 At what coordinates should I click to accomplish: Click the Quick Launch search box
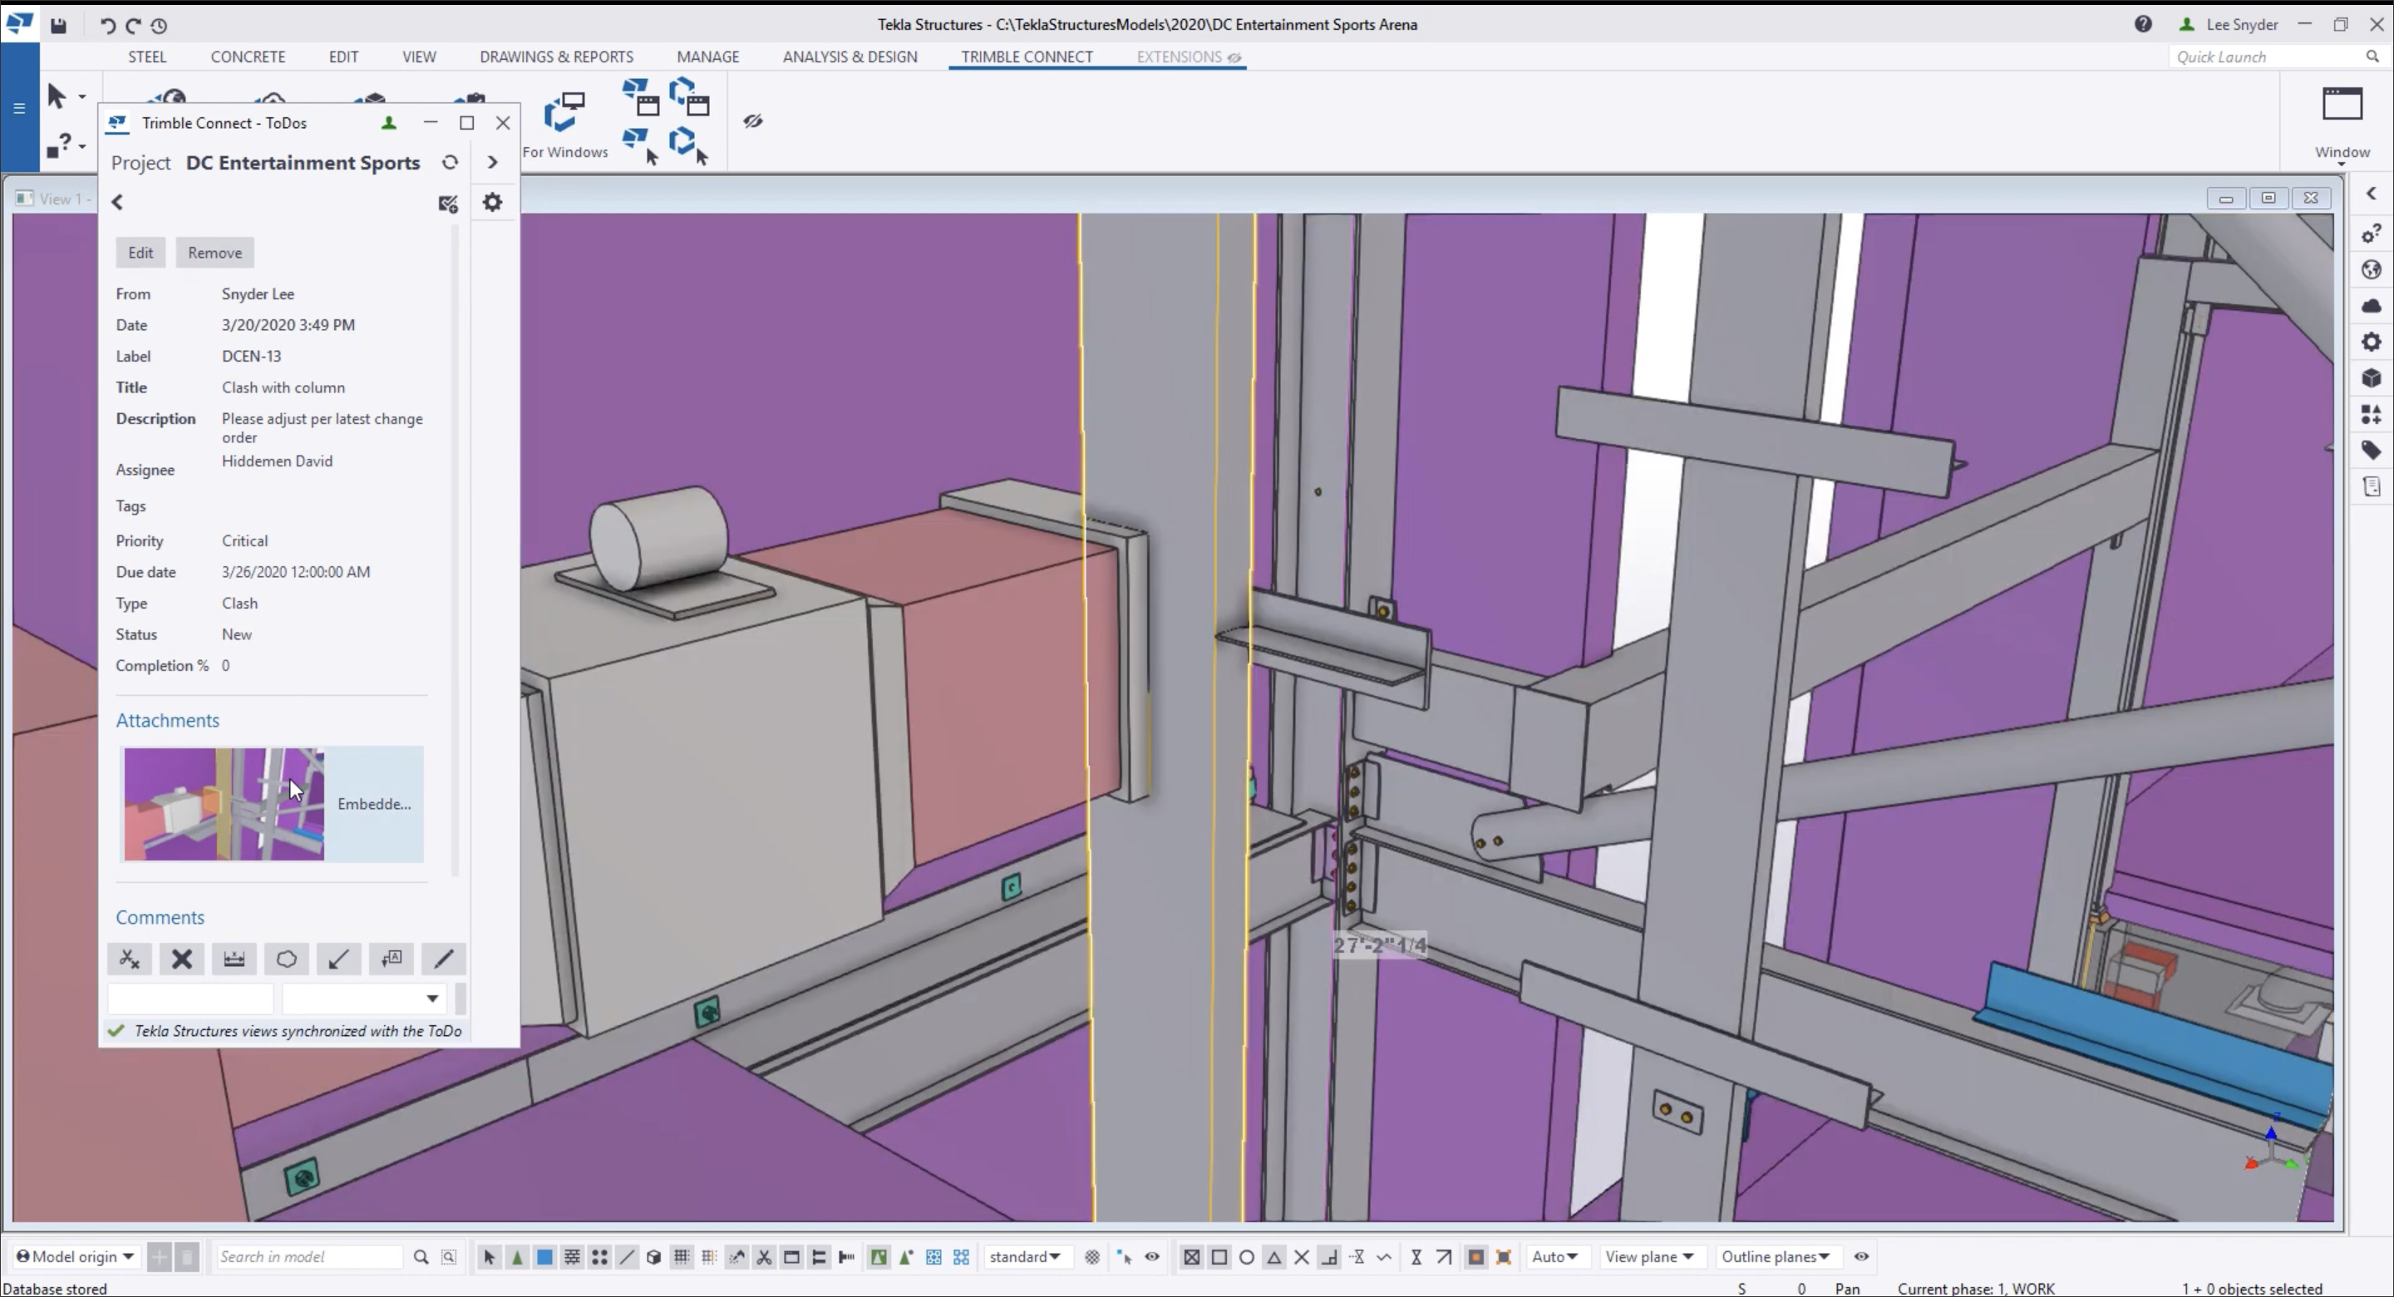click(2268, 57)
